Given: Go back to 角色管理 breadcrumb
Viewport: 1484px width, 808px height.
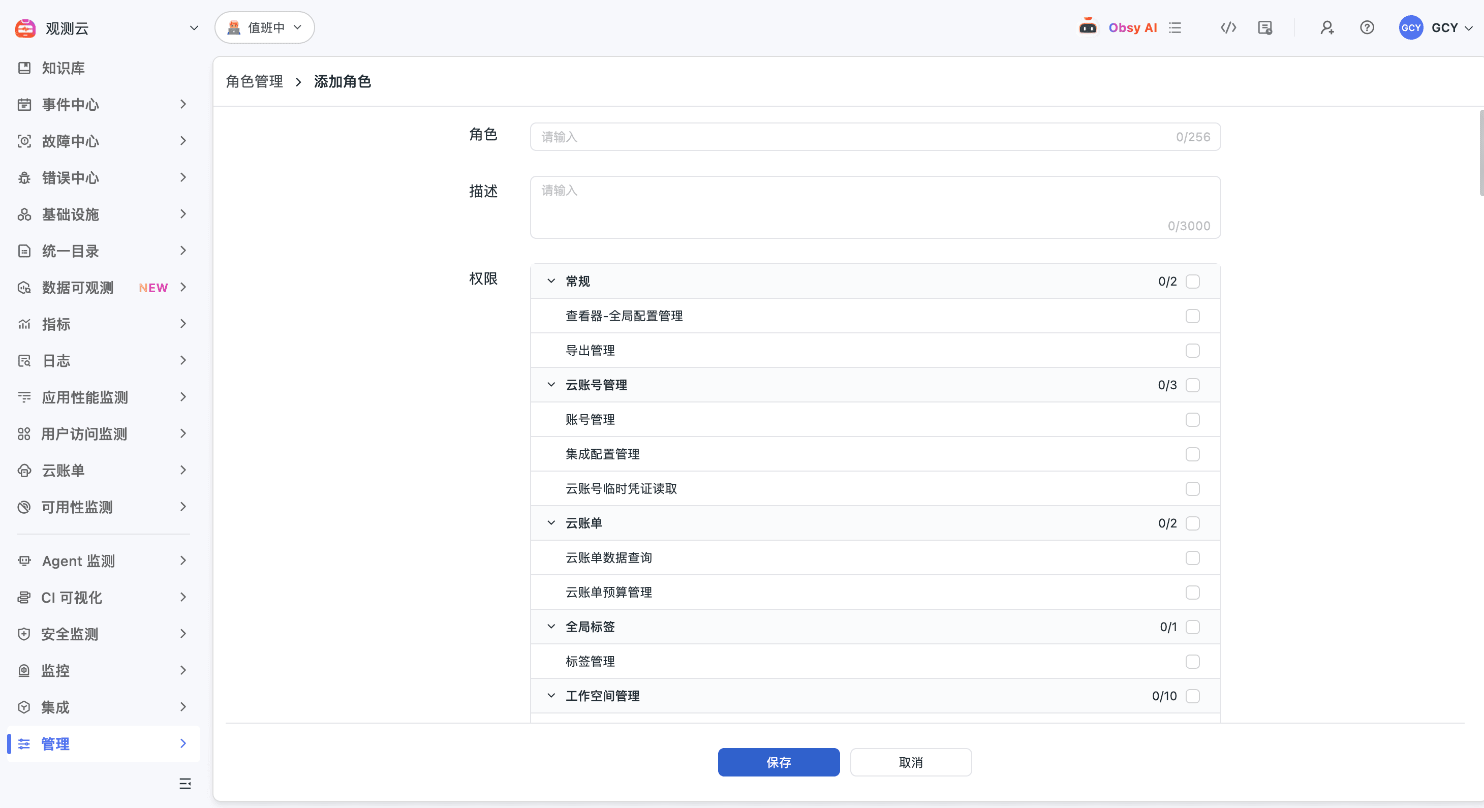Looking at the screenshot, I should pyautogui.click(x=254, y=82).
